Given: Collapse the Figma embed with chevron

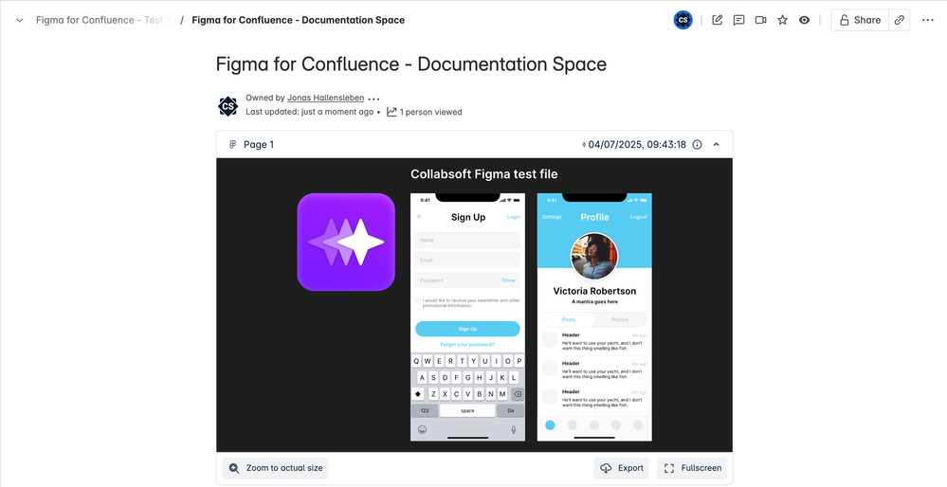Looking at the screenshot, I should point(716,145).
